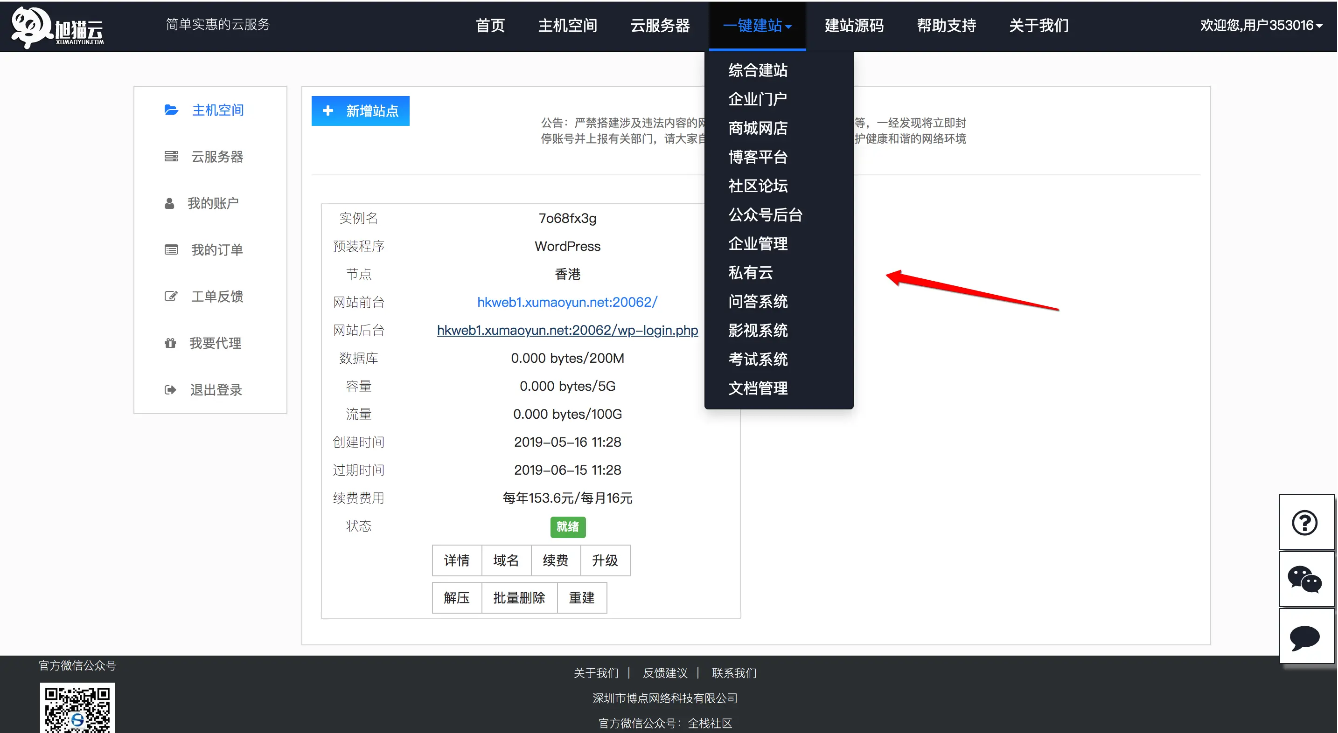Click the server icon beside 云服务器

[171, 157]
